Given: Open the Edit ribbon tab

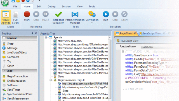Looking at the screenshot, I should [x=39, y=6].
